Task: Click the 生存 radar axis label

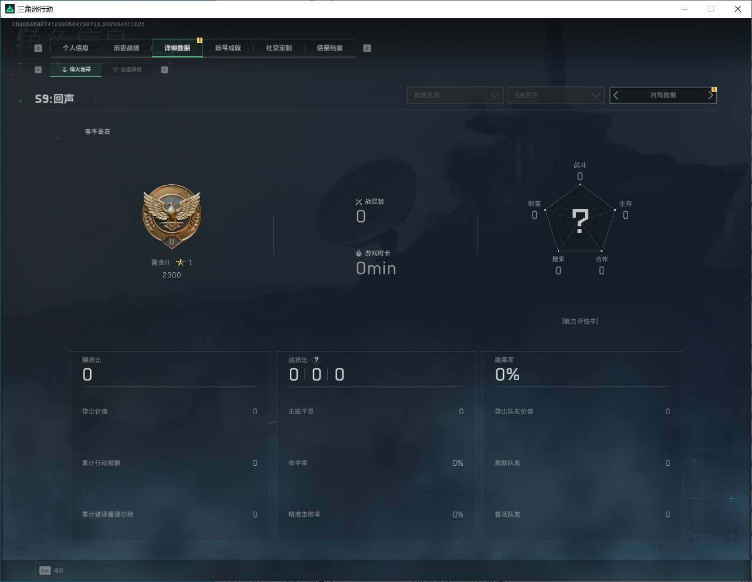Action: click(626, 204)
